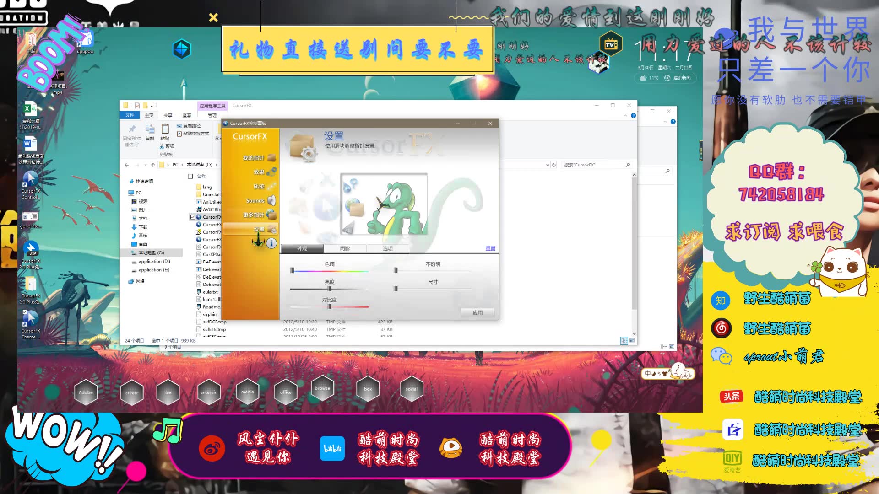This screenshot has width=879, height=494.
Task: Open the 文件 menu in File Explorer
Action: coord(130,114)
